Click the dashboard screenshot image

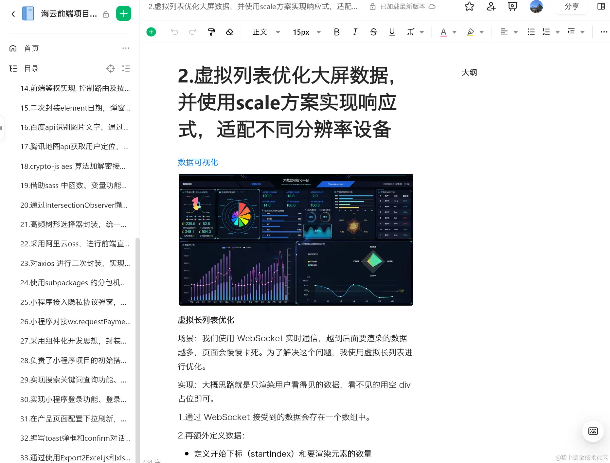pos(296,240)
